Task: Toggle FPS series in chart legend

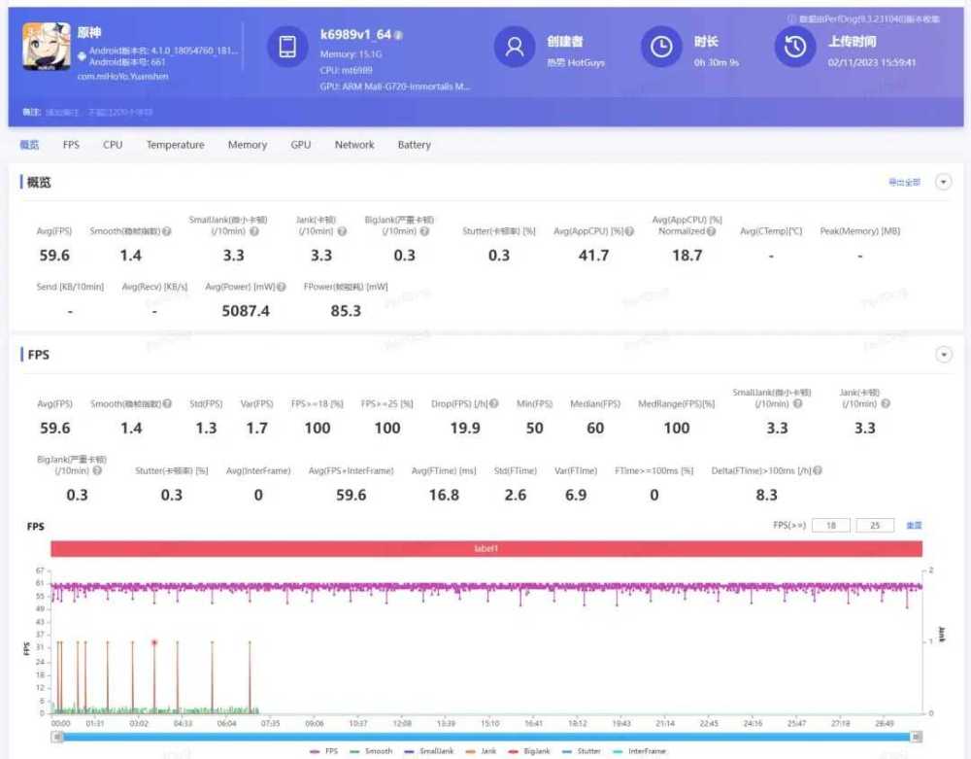Action: tap(326, 751)
